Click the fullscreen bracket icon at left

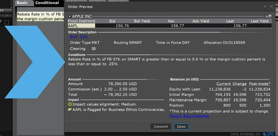(7, 22)
